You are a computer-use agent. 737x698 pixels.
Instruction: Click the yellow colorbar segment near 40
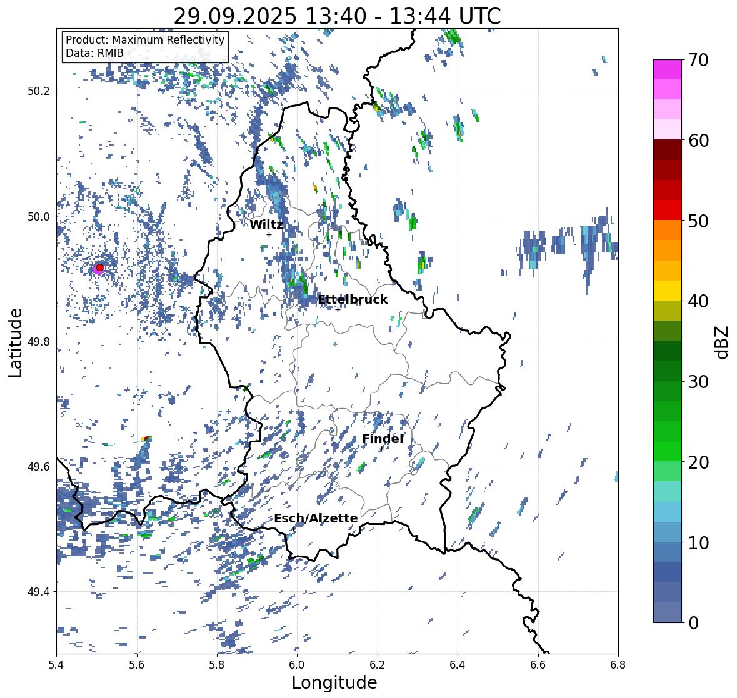pos(668,291)
